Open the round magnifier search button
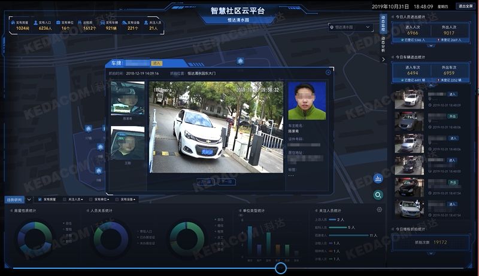The height and width of the screenshot is (276, 479). (378, 195)
